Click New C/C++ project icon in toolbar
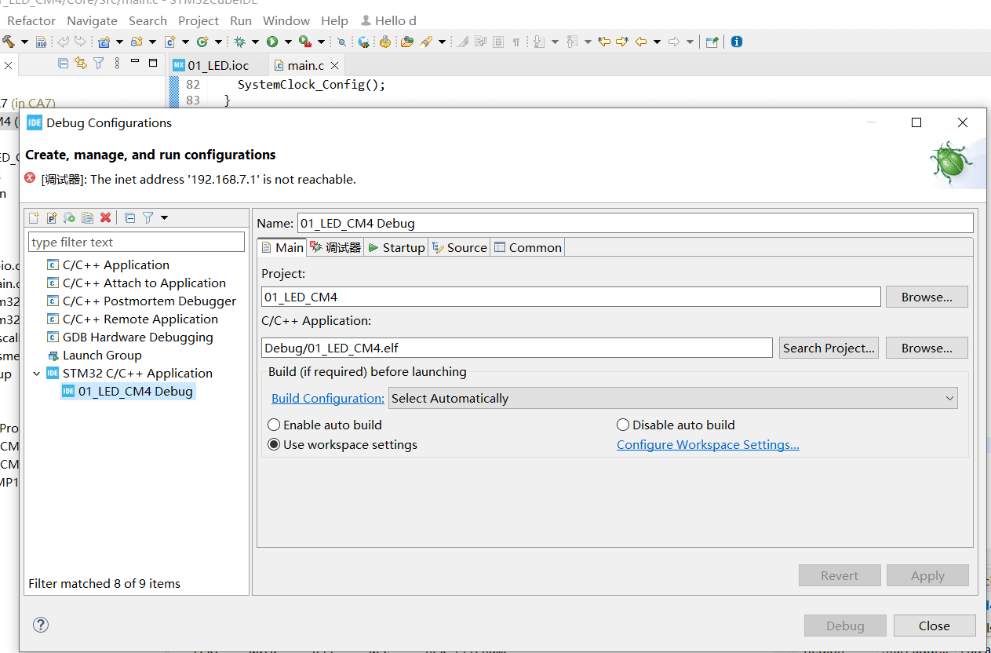 coord(104,42)
